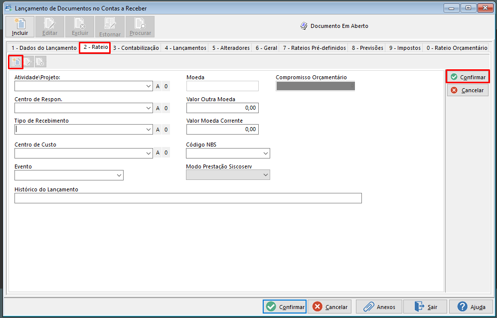Viewport: 497px width, 318px height.
Task: Switch to 8 - Previsões tab
Action: tap(367, 48)
